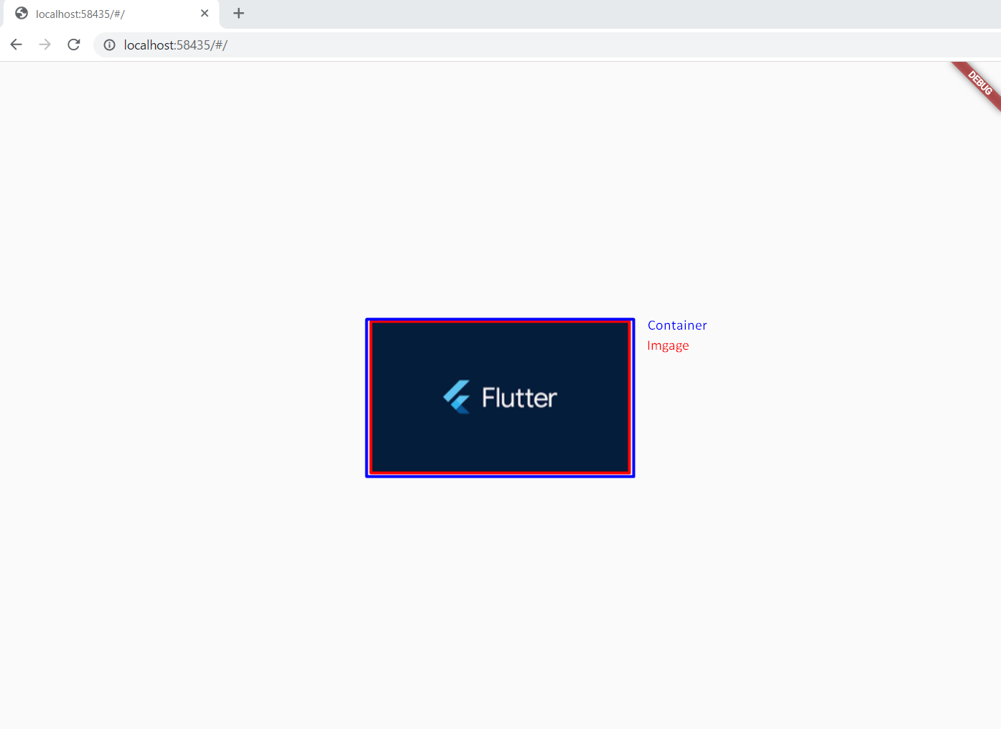The image size is (1001, 729).
Task: Click the URL text localhost:58435 in address bar
Action: [175, 45]
